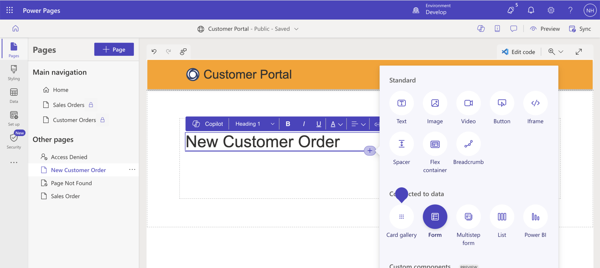Open the New Customer Order page options

(132, 170)
